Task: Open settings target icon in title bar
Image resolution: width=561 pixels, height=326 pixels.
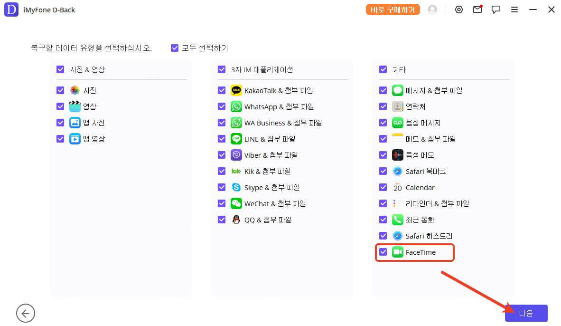Action: click(x=458, y=10)
